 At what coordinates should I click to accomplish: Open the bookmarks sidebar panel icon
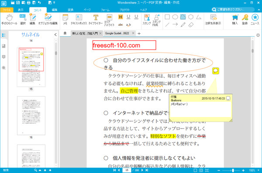tap(3, 46)
